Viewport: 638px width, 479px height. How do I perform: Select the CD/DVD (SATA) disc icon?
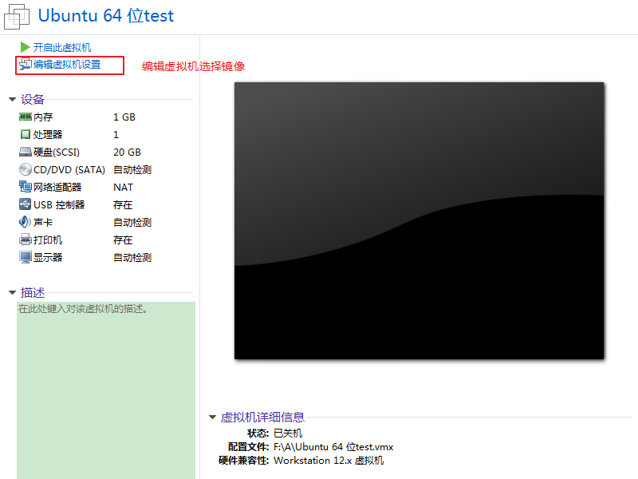tap(26, 170)
